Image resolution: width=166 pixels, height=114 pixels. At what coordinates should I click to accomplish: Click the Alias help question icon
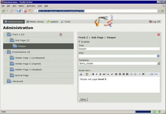click(158, 56)
